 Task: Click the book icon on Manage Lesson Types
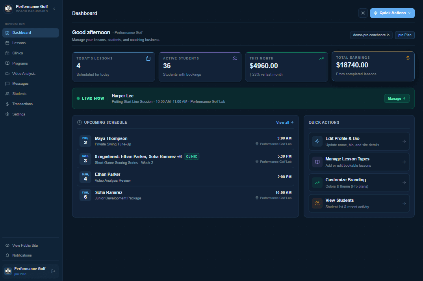point(317,162)
